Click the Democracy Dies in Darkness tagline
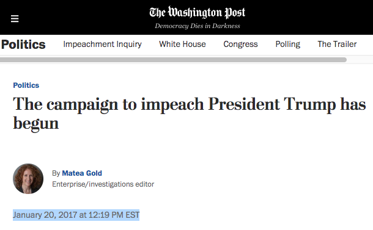 tap(198, 26)
